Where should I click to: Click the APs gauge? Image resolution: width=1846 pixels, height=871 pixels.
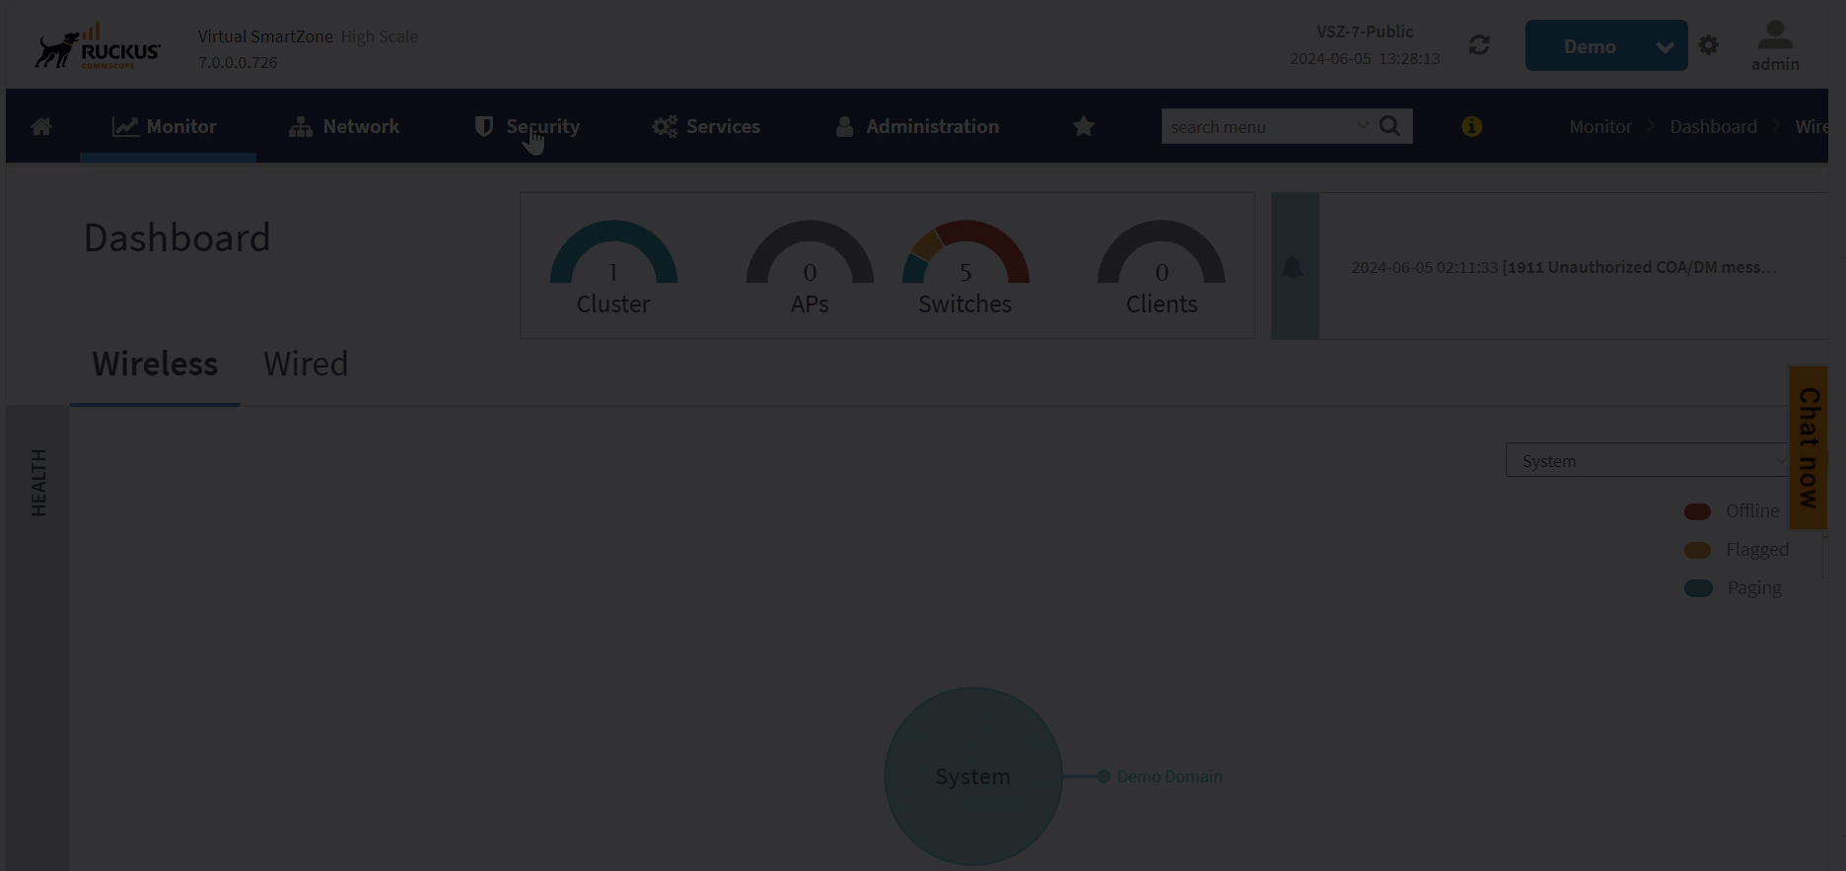810,267
